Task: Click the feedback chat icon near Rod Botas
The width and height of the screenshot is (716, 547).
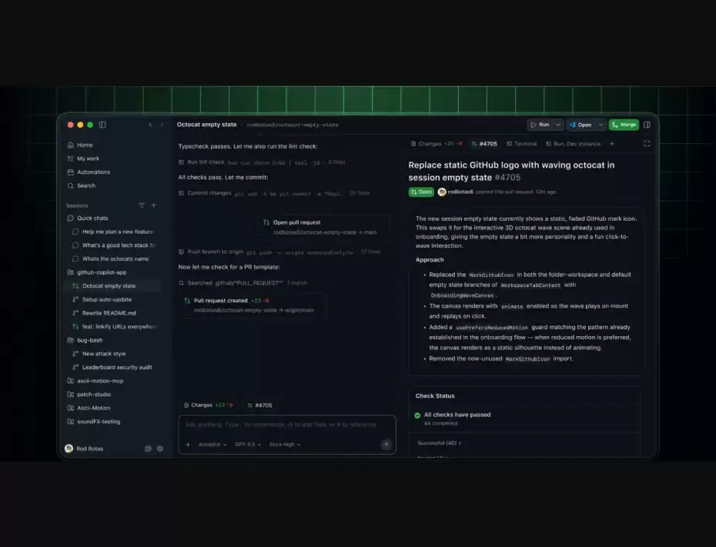Action: tap(148, 449)
